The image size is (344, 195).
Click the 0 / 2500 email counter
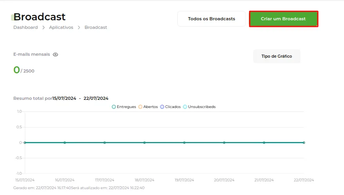coord(24,70)
